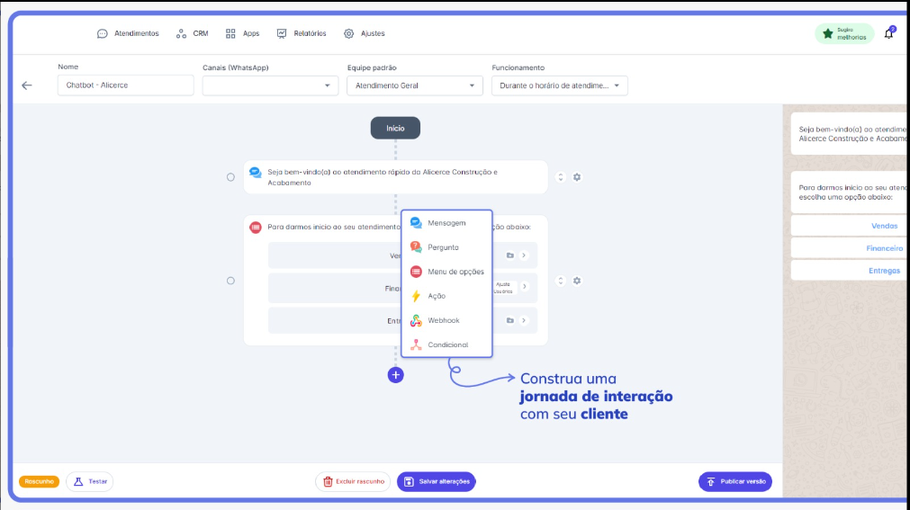
Task: Open the Atendimentos menu
Action: [x=128, y=33]
